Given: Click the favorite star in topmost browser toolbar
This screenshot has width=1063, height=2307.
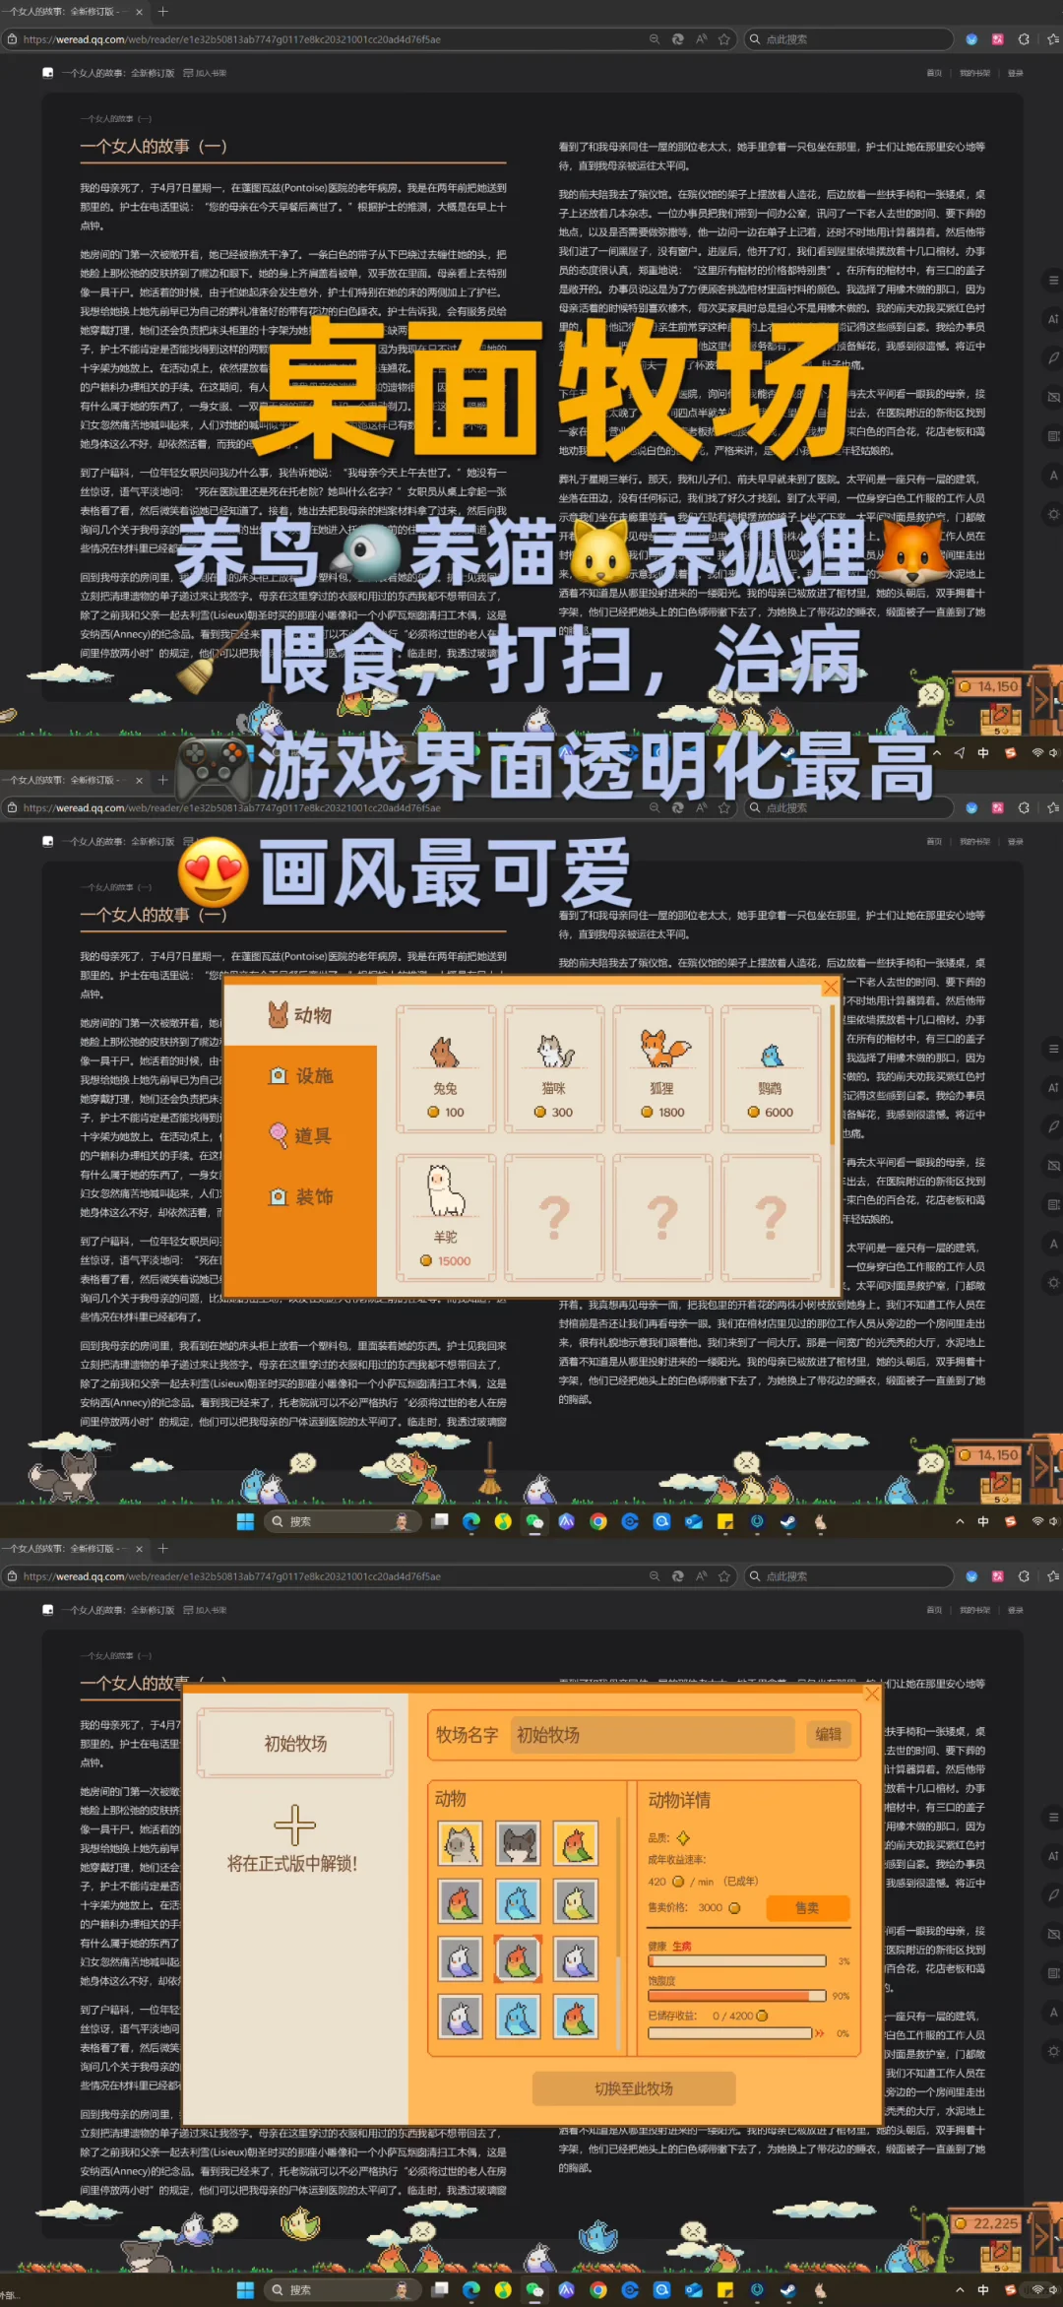Looking at the screenshot, I should (x=724, y=39).
